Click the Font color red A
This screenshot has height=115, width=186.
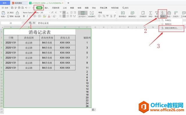click(49, 16)
